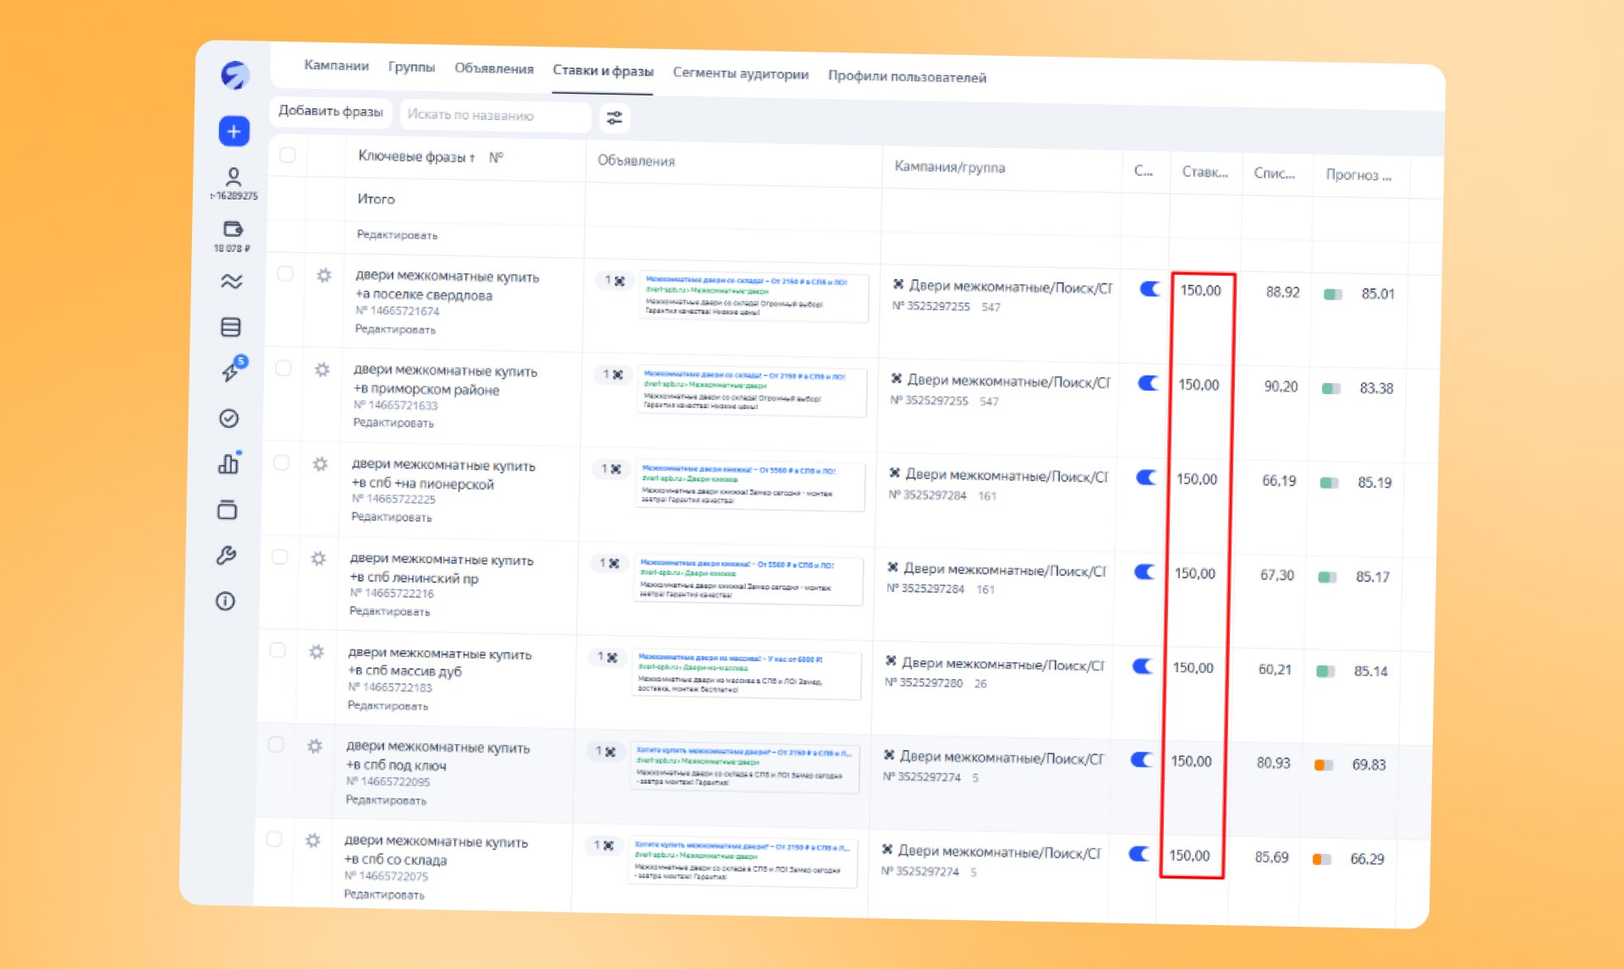Click Редактировать under под ключ phrase
The height and width of the screenshot is (969, 1624).
coord(386,800)
